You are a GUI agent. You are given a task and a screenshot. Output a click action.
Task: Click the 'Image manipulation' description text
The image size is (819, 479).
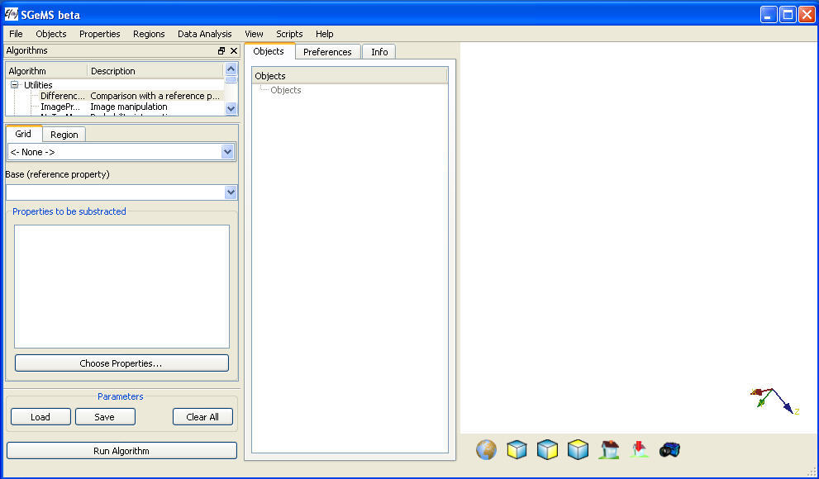tap(129, 107)
